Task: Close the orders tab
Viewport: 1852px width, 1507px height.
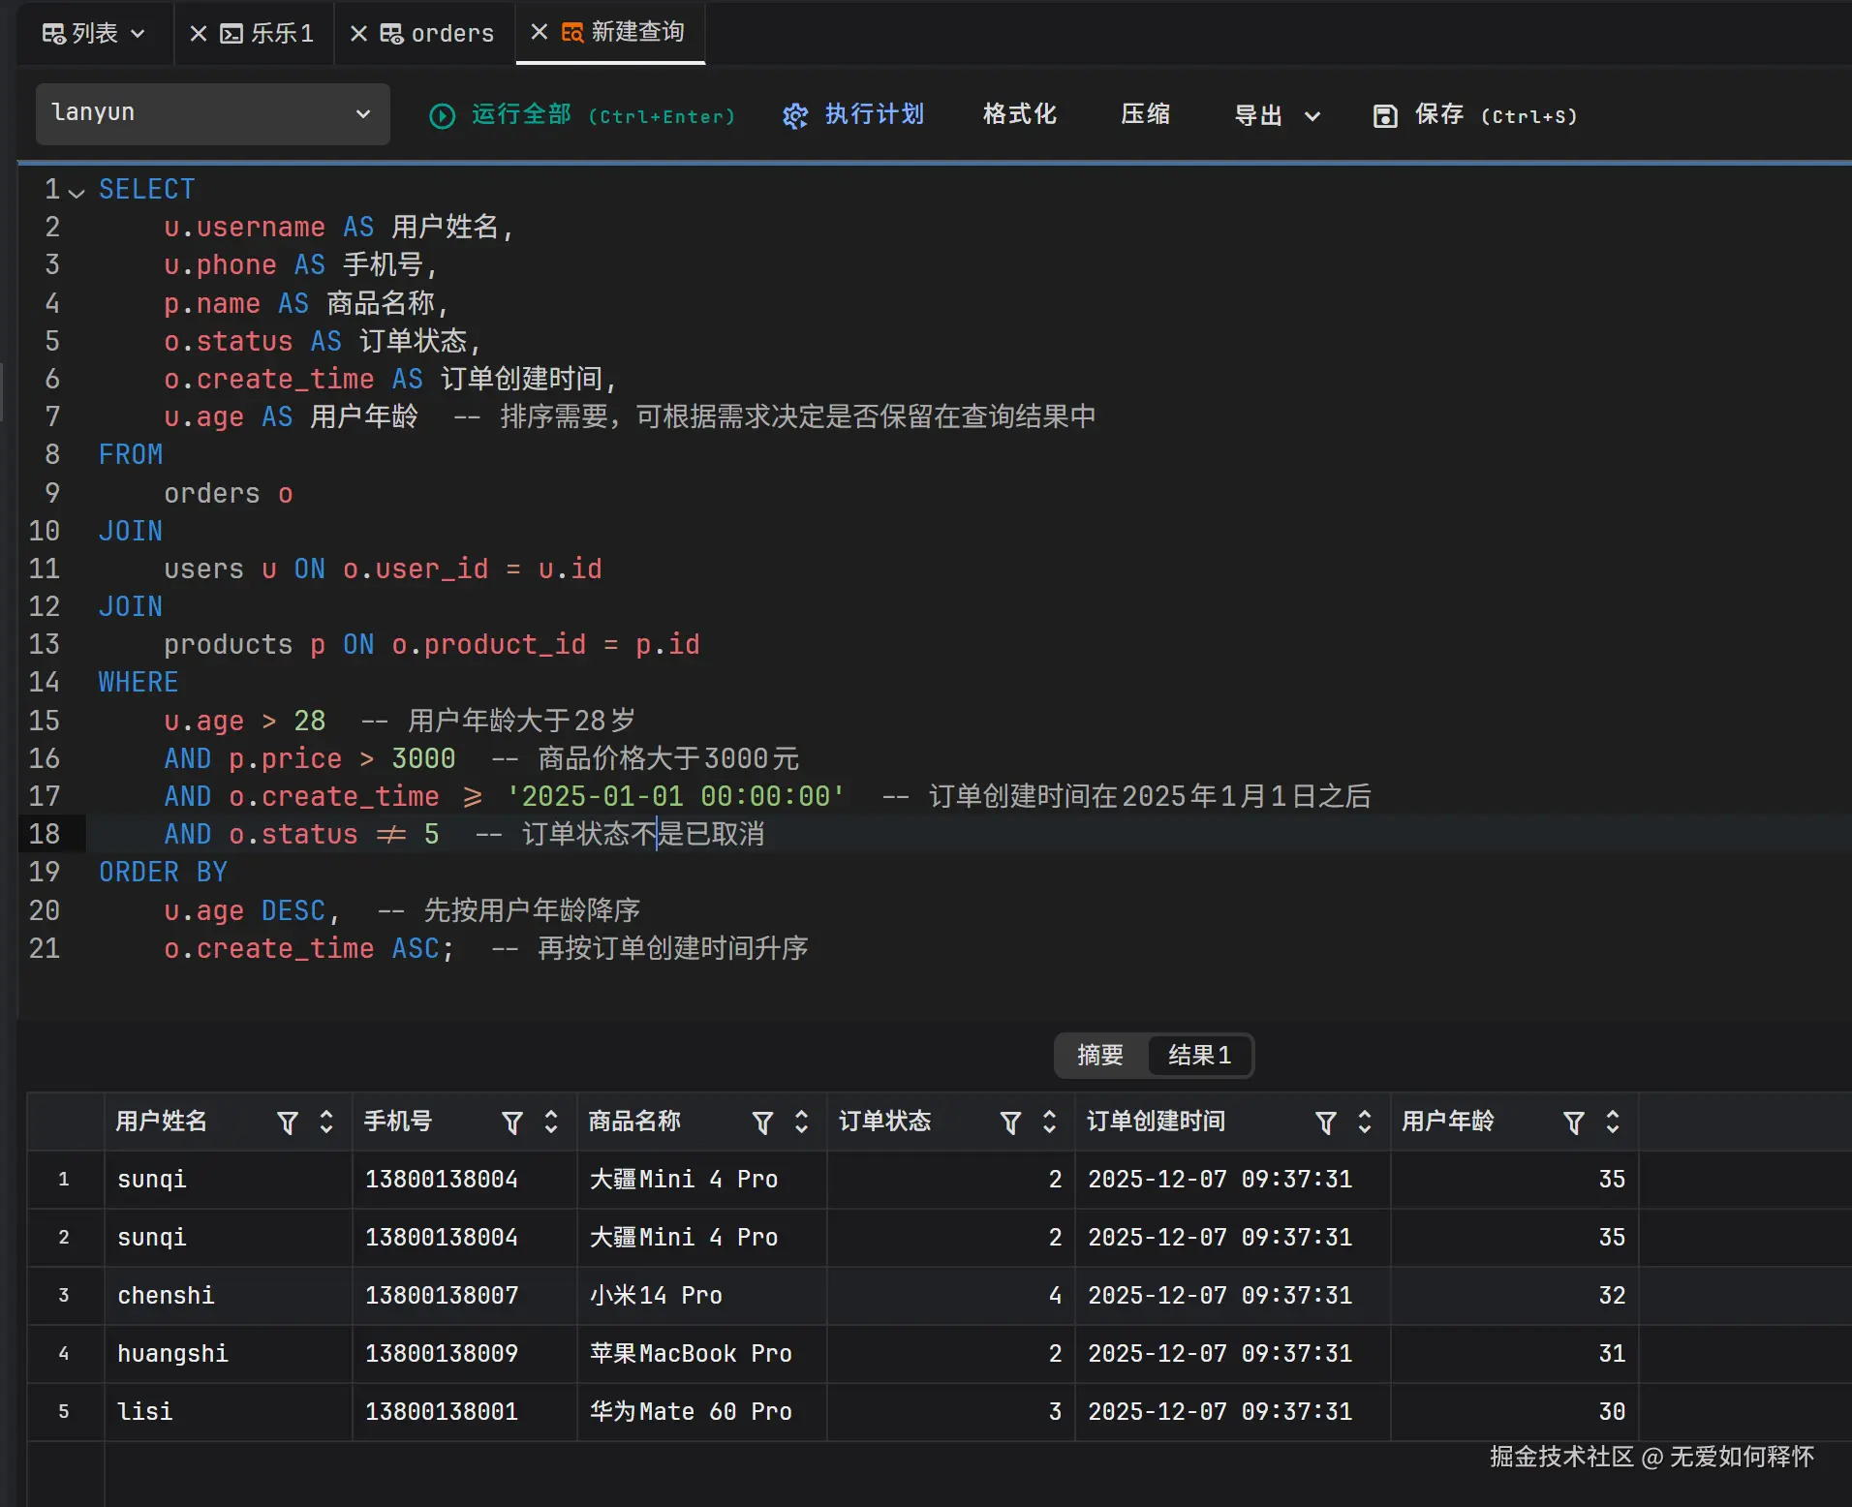Action: pyautogui.click(x=358, y=34)
